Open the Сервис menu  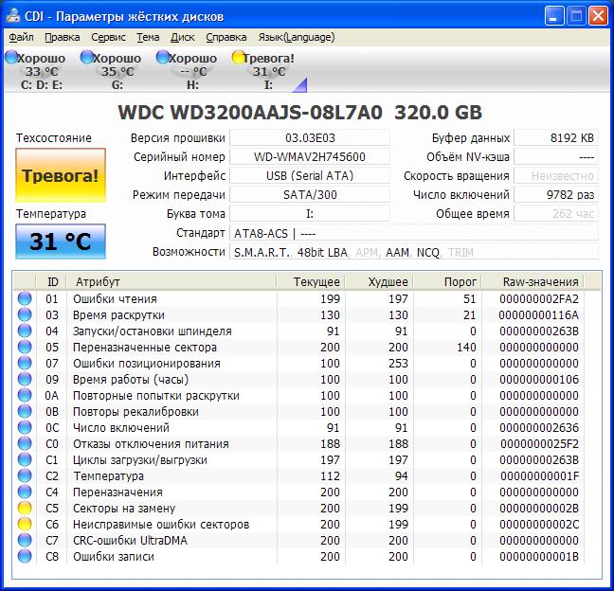108,37
